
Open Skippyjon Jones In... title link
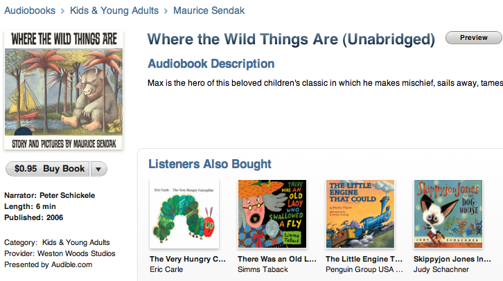[x=452, y=259]
